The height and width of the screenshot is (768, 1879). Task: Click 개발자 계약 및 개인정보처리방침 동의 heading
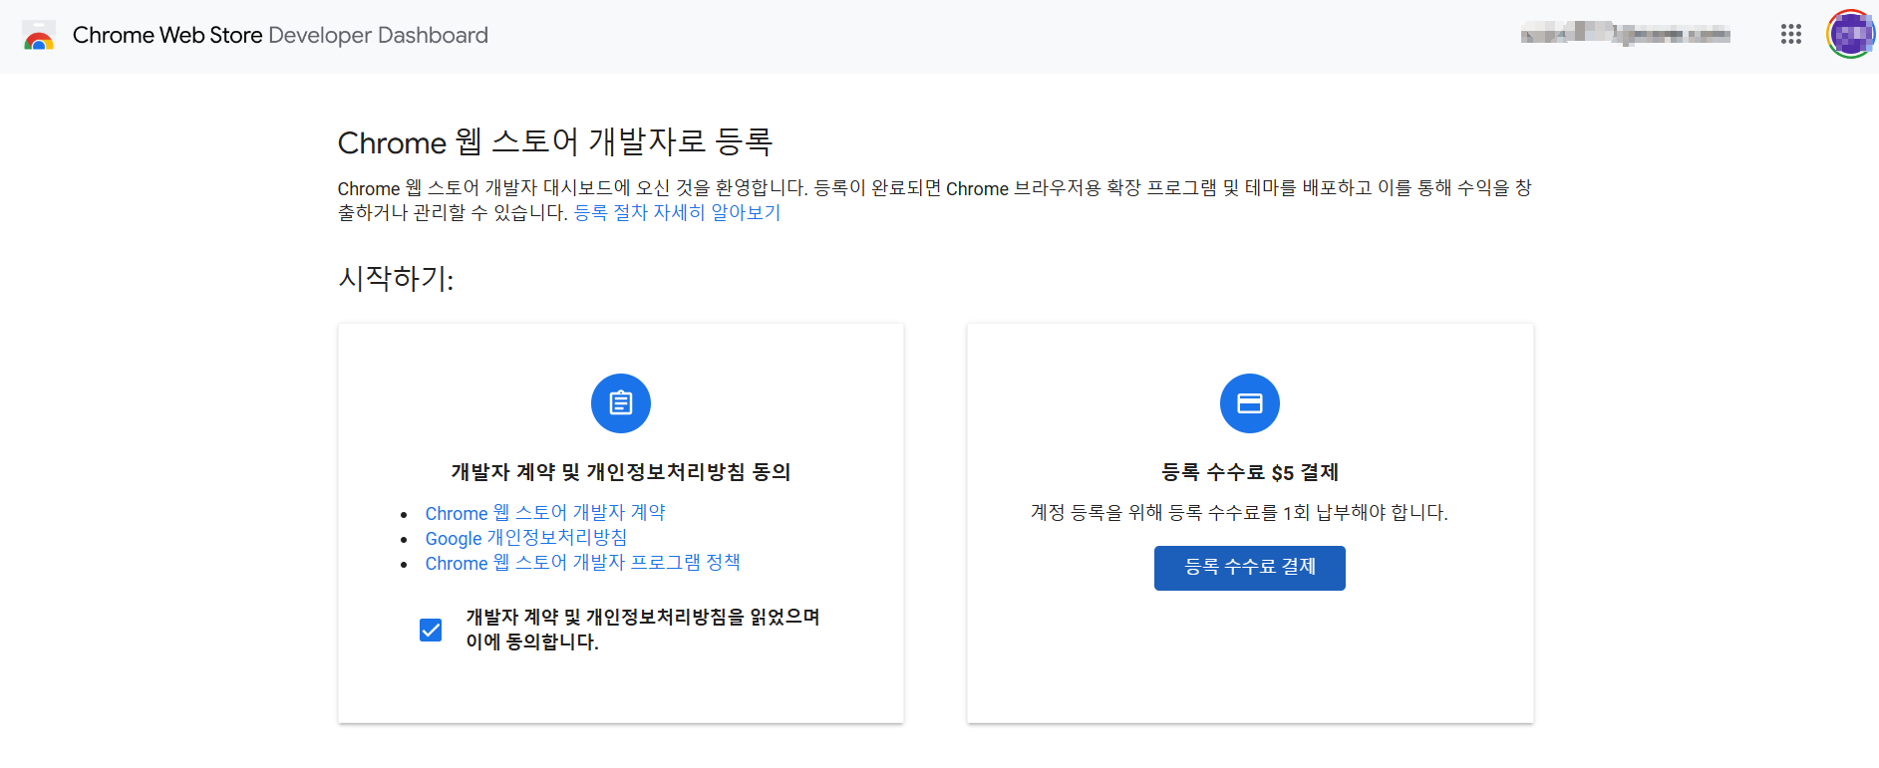pyautogui.click(x=621, y=472)
